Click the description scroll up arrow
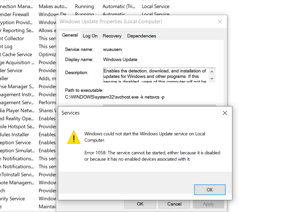Image resolution: width=298 pixels, height=212 pixels. tap(212, 71)
